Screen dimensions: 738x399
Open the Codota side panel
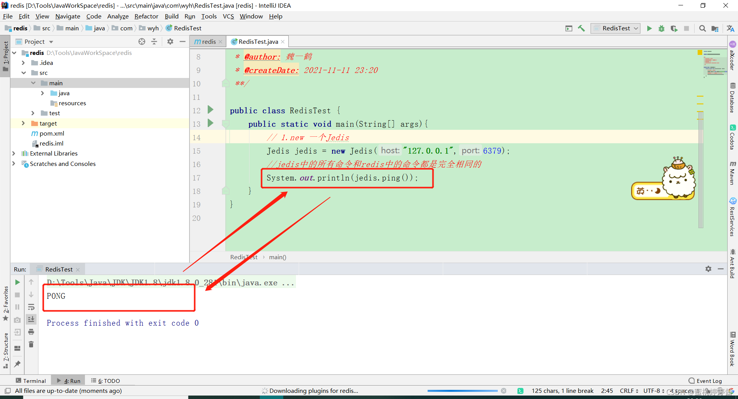point(733,137)
